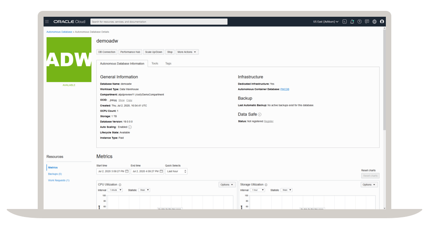Screen dimensions: 429x227
Task: Click the Oracle Cloud logo
Action: [69, 22]
